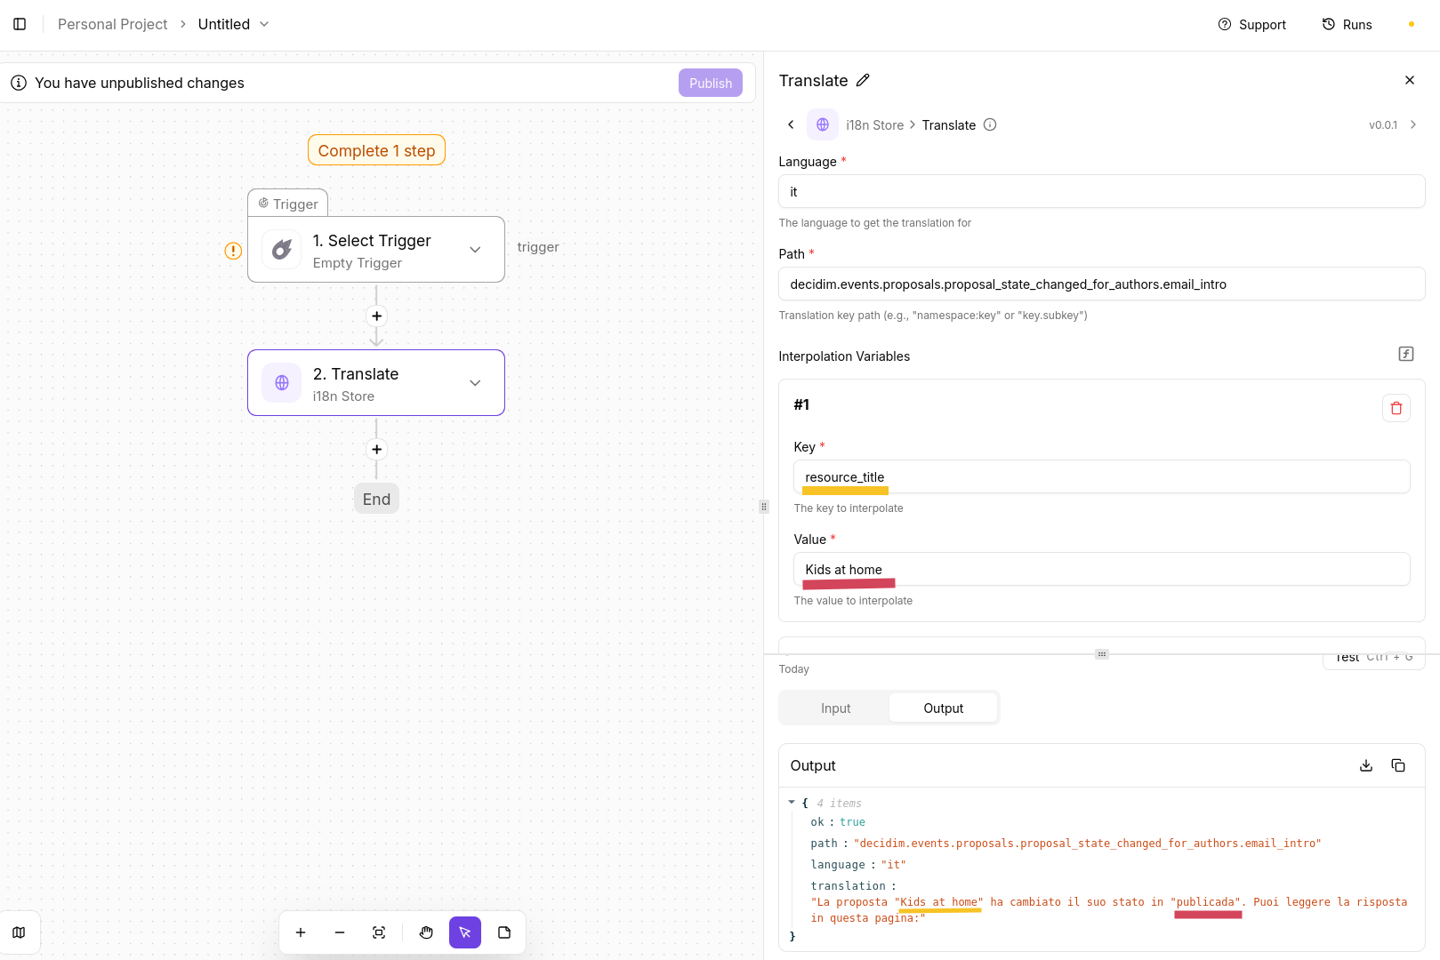Click the 'ok : true' output row

click(837, 822)
